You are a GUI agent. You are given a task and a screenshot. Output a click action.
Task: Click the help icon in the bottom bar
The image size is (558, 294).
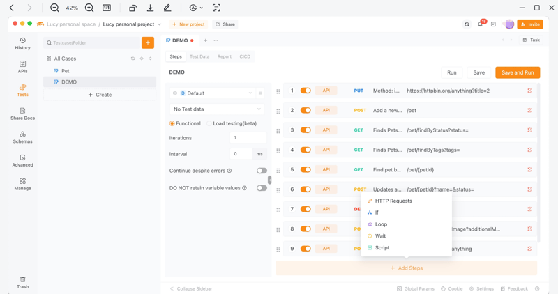(x=537, y=288)
